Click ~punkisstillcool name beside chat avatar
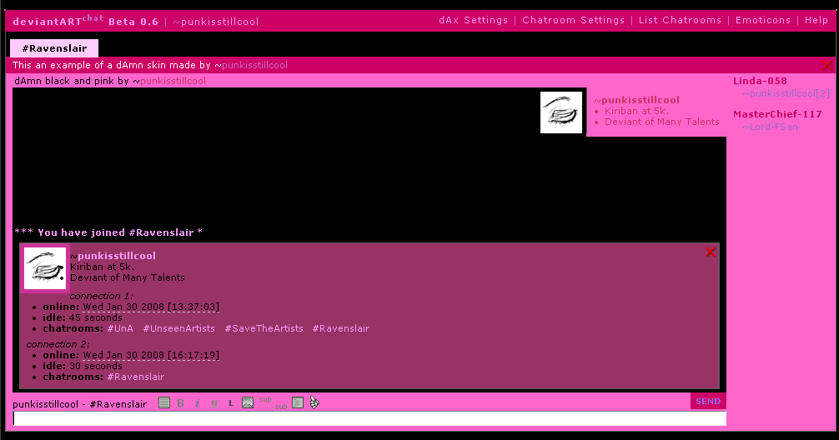The width and height of the screenshot is (839, 440). point(636,100)
